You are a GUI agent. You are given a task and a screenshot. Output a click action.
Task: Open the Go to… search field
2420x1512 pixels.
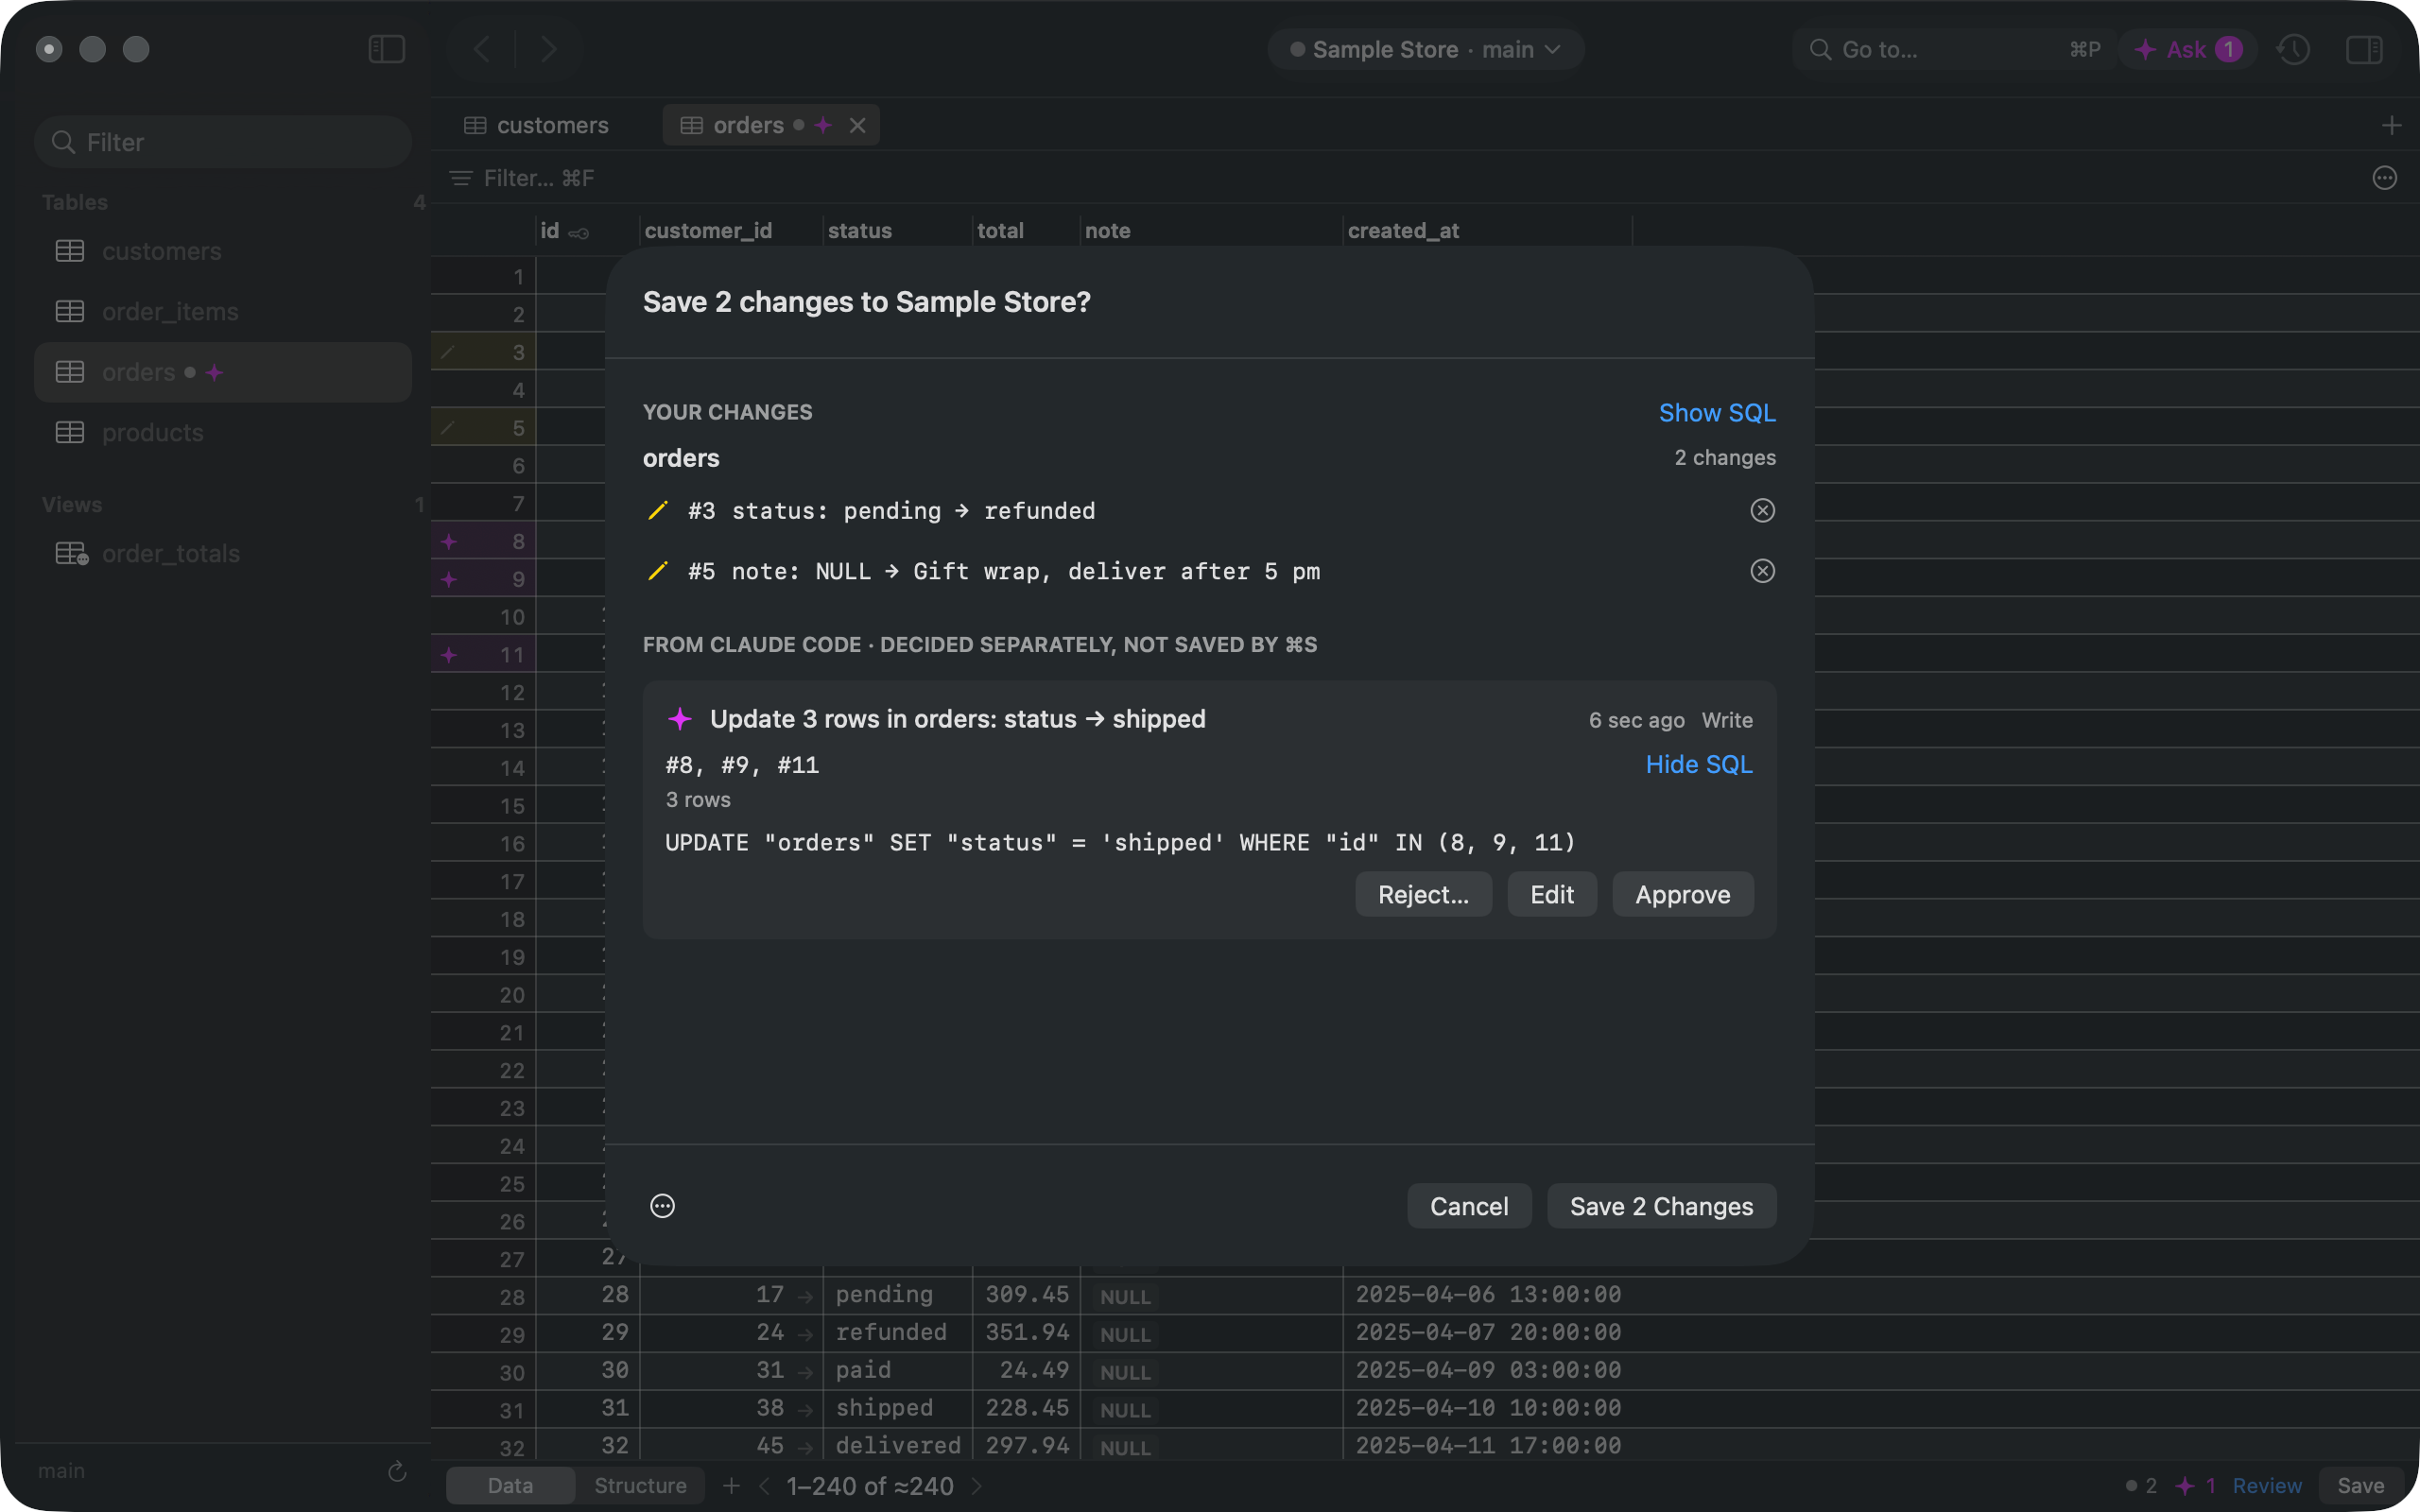click(x=1953, y=49)
